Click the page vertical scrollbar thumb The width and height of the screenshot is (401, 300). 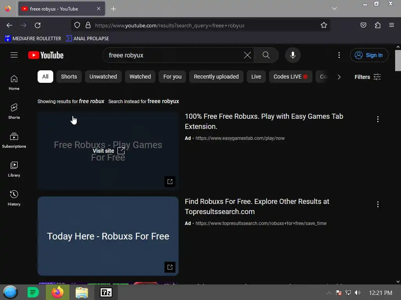click(x=398, y=61)
